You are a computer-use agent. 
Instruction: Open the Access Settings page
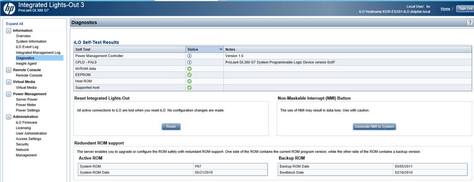(x=29, y=139)
